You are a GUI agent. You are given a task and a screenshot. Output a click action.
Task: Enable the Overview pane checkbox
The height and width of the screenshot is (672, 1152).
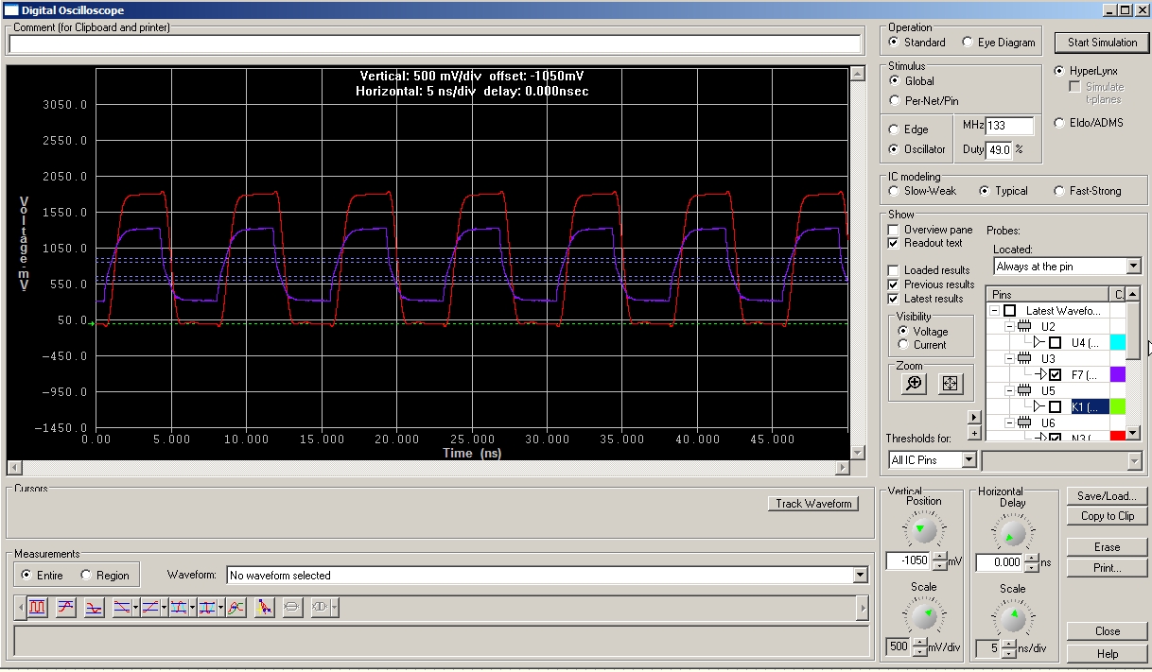pos(894,230)
